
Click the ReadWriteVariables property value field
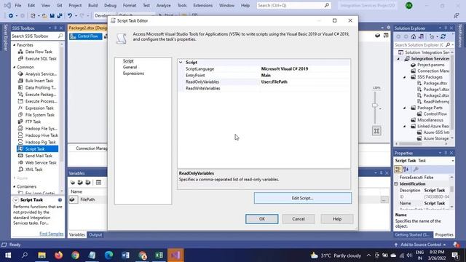pyautogui.click(x=304, y=89)
